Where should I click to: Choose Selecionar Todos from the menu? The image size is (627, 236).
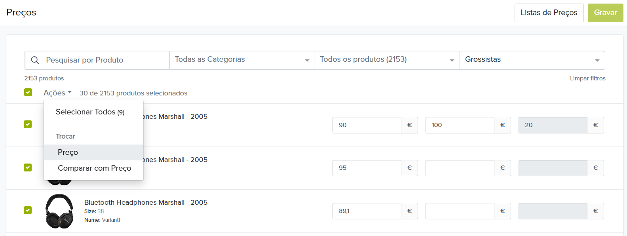[x=90, y=112]
